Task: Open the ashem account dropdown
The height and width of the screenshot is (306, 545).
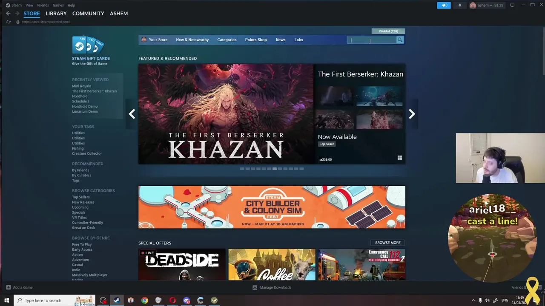Action: click(487, 5)
